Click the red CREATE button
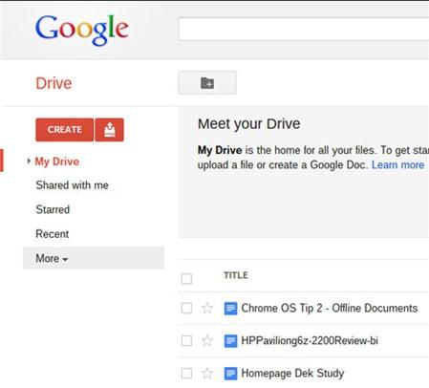Image resolution: width=429 pixels, height=388 pixels. 65,130
